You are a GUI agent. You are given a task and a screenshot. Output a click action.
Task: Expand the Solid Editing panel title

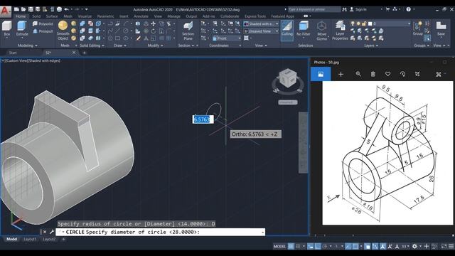pyautogui.click(x=92, y=46)
